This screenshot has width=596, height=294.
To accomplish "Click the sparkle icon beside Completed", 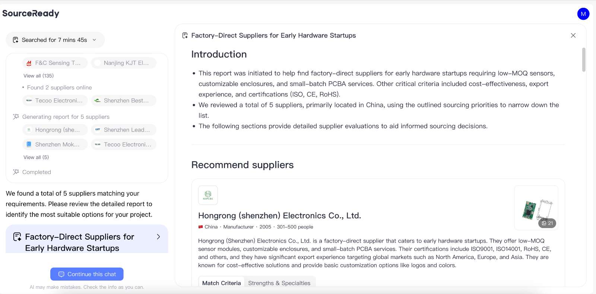I will [x=16, y=172].
